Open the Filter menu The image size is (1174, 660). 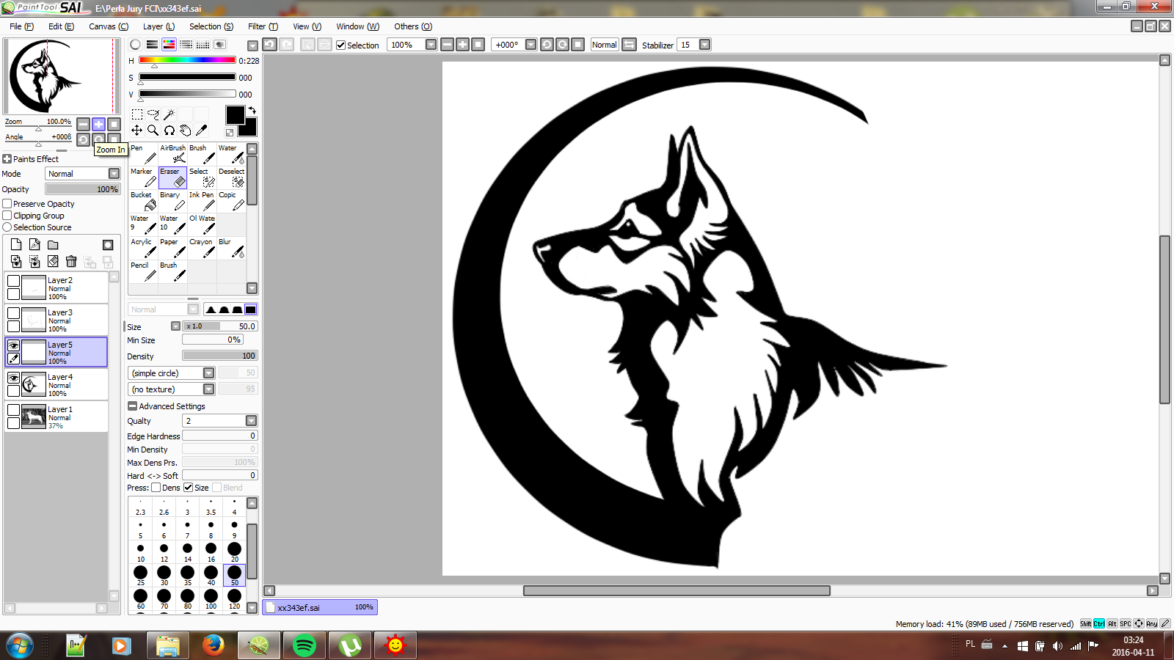tap(263, 26)
